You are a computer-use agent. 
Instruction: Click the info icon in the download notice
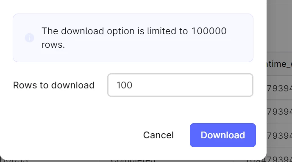point(29,38)
